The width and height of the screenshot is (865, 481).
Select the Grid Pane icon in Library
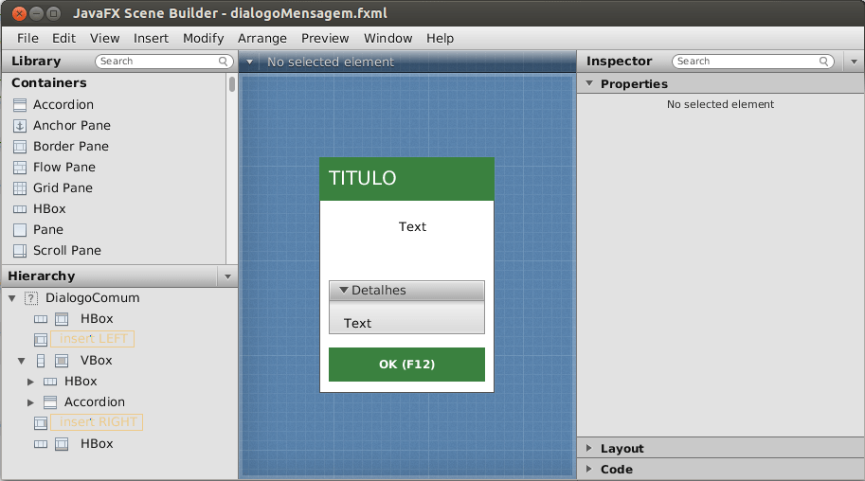20,188
